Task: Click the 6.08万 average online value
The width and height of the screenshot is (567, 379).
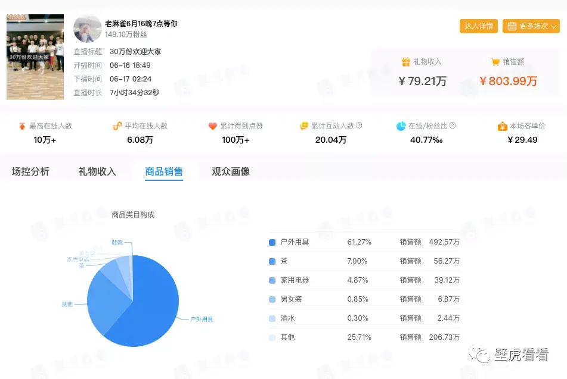Action: (x=140, y=140)
